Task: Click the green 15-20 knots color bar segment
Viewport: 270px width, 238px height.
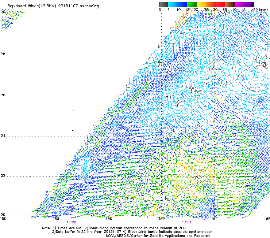Action: click(192, 4)
